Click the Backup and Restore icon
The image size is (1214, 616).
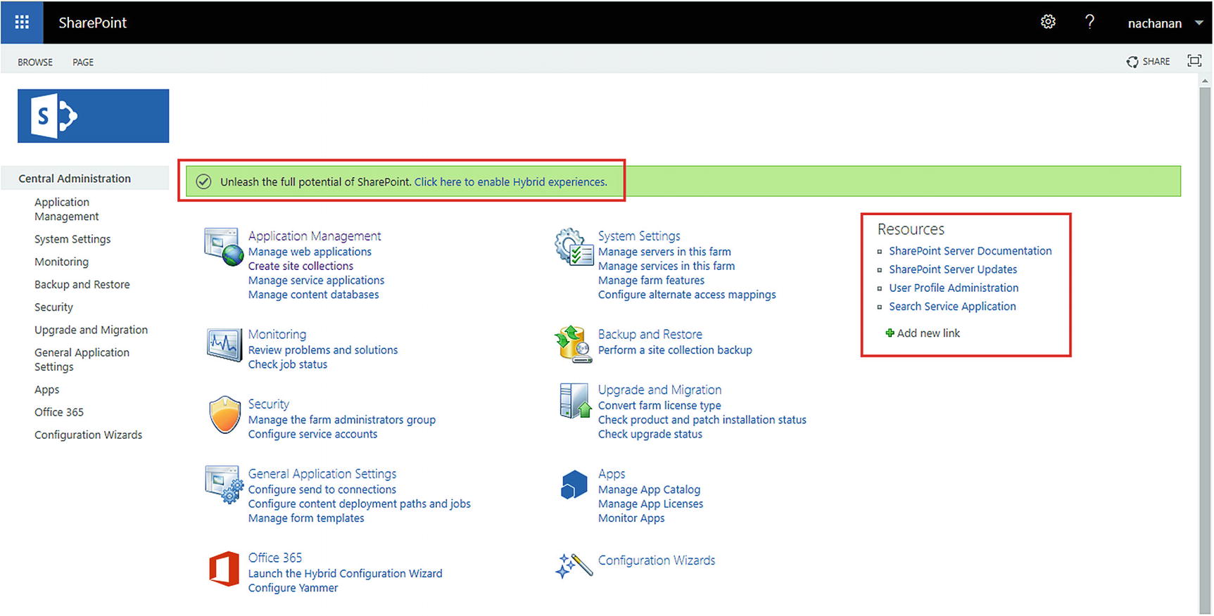pyautogui.click(x=573, y=344)
